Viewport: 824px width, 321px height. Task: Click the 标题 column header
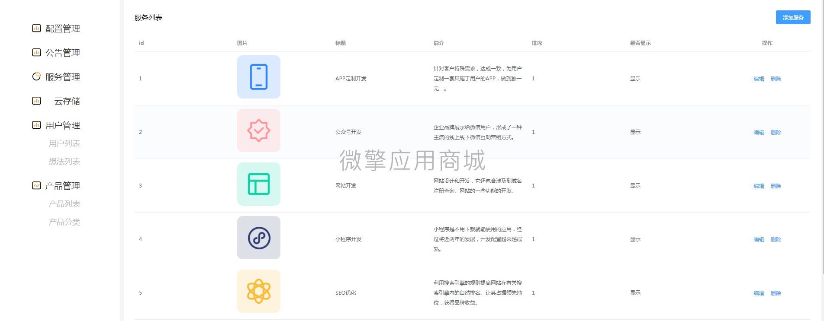pos(341,43)
